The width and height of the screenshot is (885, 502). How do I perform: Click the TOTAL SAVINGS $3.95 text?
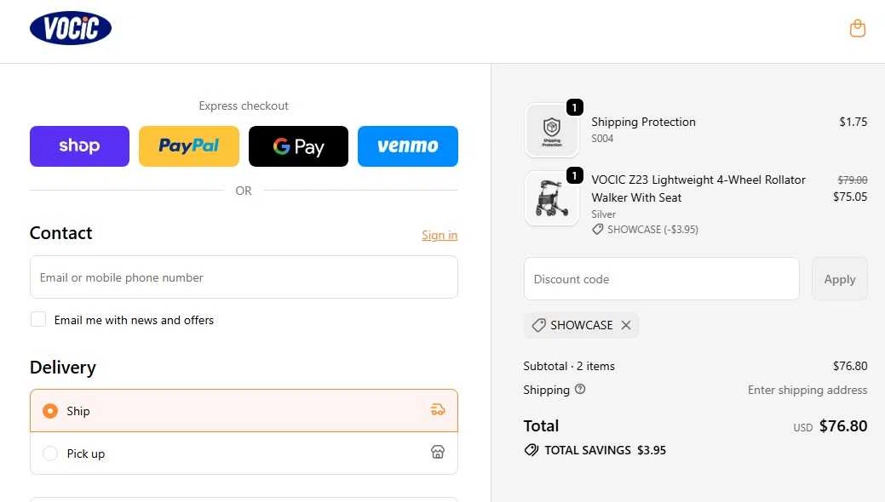coord(605,450)
